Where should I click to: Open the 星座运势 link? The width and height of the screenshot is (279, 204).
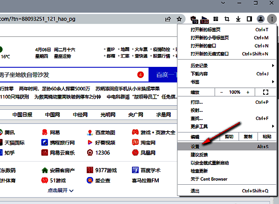tap(63, 56)
